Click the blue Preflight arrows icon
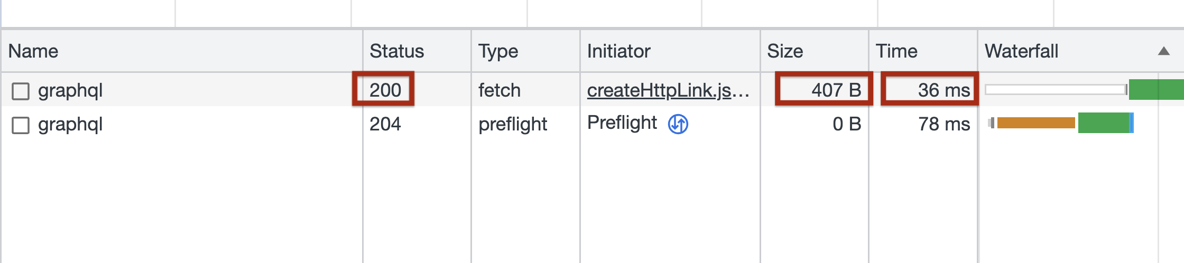The height and width of the screenshot is (263, 1184). pos(678,124)
